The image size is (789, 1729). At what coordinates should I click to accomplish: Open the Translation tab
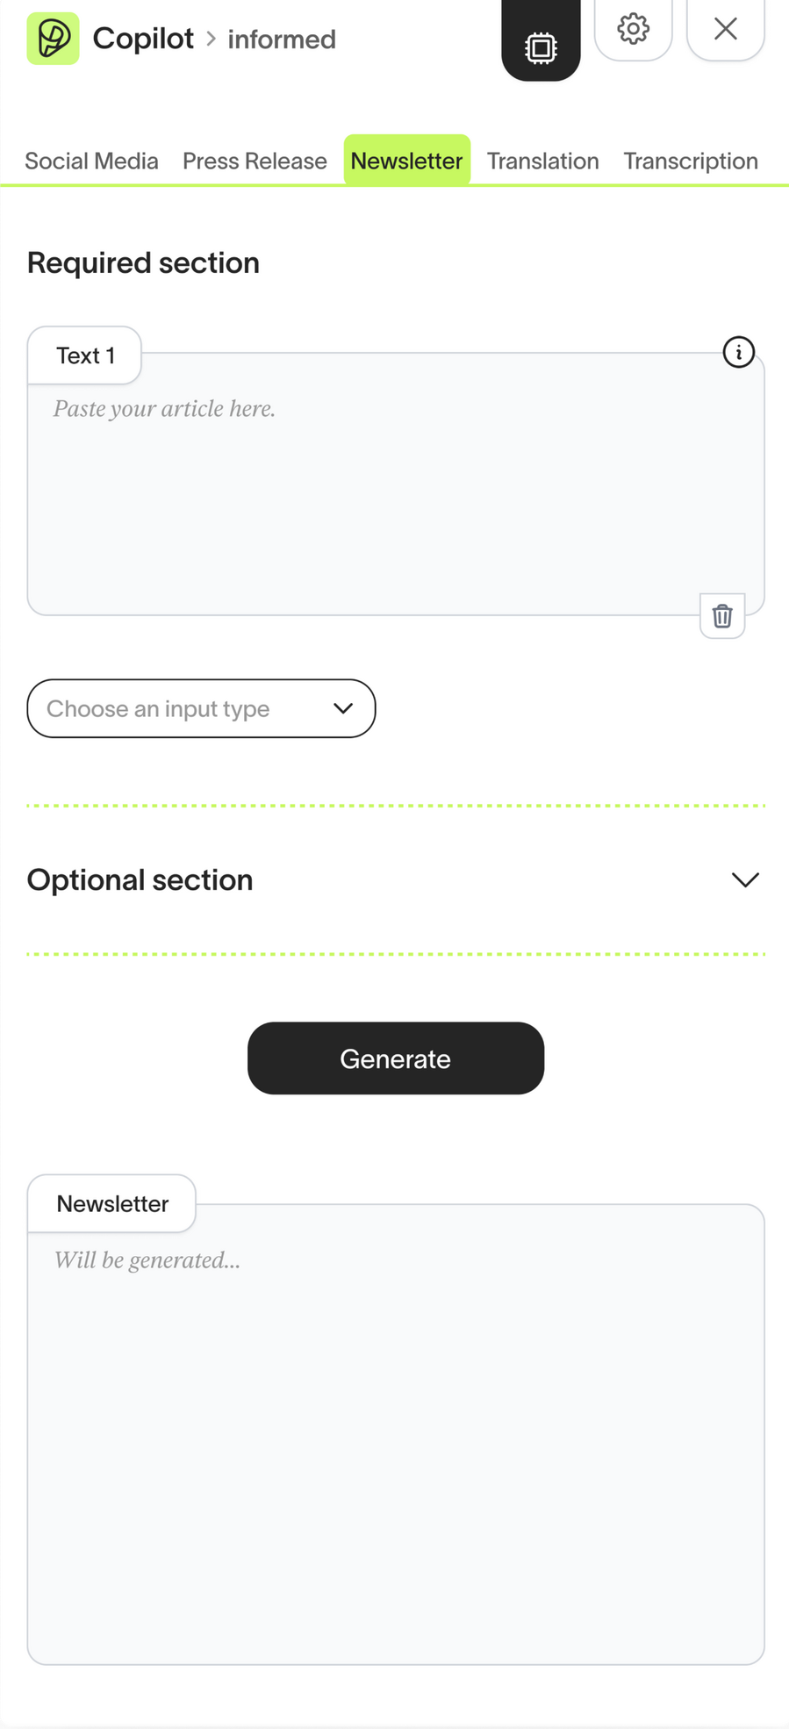542,161
